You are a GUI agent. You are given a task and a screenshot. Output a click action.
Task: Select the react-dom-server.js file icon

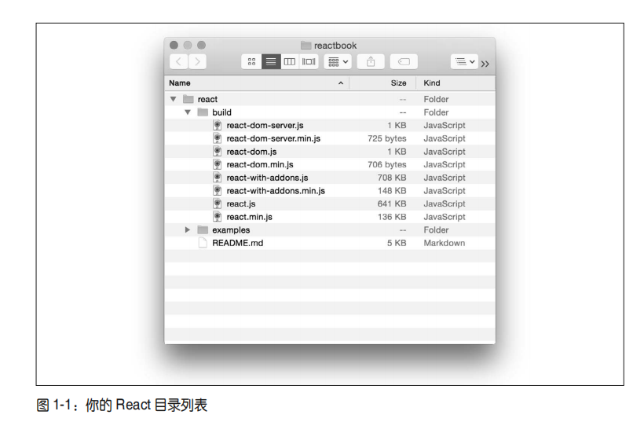(218, 125)
